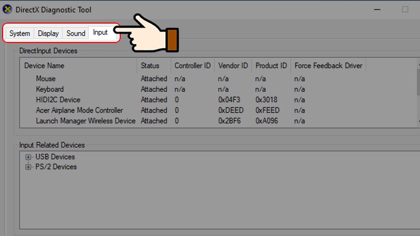Click the Status column header
Screen dimensions: 420x236
(154, 66)
